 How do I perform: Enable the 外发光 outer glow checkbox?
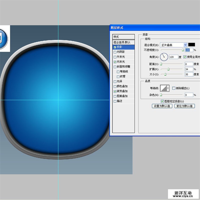115,57
